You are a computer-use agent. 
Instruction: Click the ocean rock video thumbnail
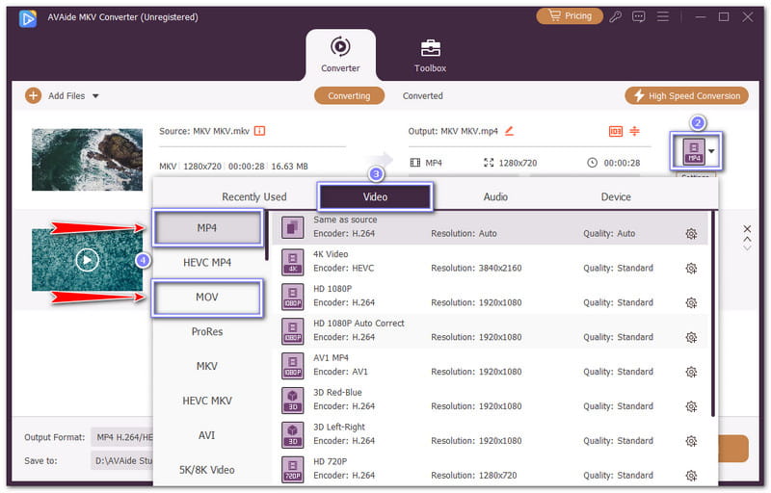point(87,160)
